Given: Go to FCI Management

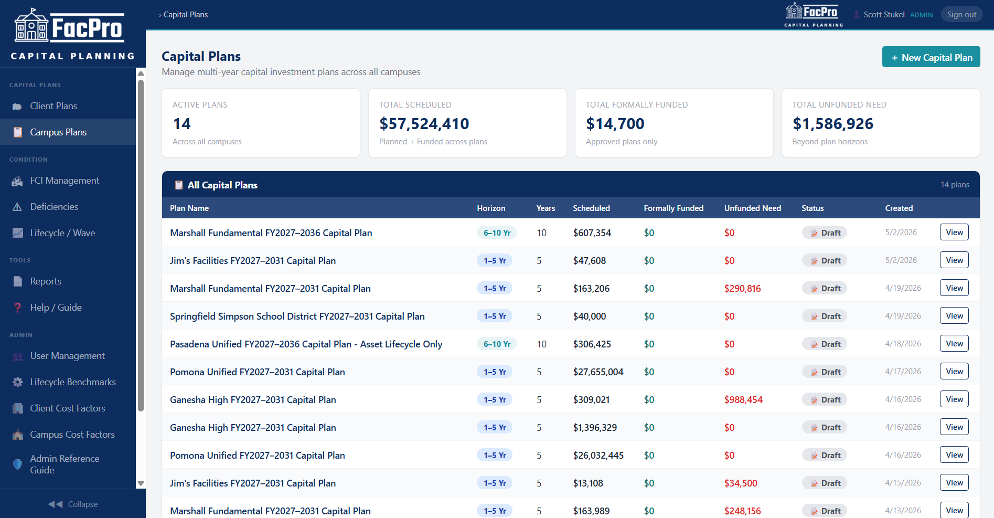Looking at the screenshot, I should [68, 181].
